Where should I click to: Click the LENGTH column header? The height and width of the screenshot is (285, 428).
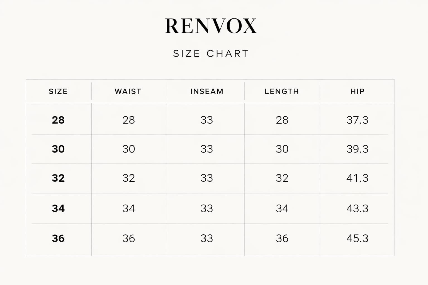(282, 92)
